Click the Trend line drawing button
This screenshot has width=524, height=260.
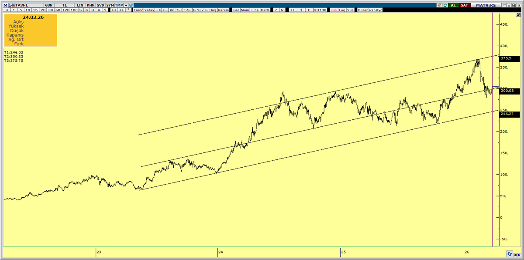[138, 10]
